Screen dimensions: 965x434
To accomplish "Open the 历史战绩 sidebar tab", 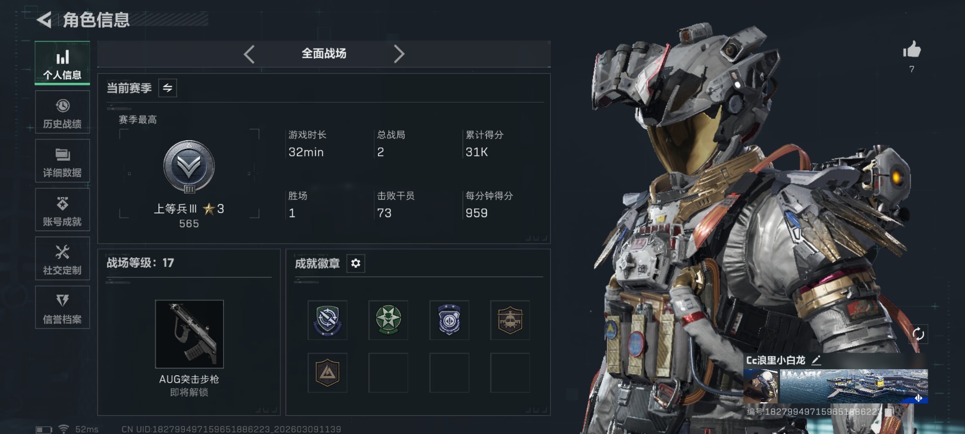I will tap(62, 113).
